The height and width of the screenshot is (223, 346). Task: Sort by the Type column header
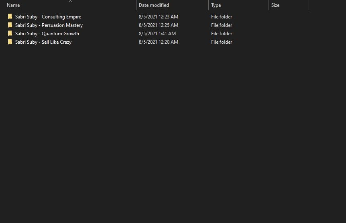pos(216,5)
